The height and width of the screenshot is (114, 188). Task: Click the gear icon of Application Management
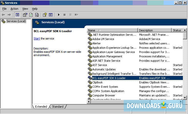click(x=90, y=56)
